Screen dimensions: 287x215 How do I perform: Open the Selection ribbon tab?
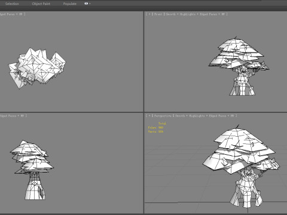12,4
